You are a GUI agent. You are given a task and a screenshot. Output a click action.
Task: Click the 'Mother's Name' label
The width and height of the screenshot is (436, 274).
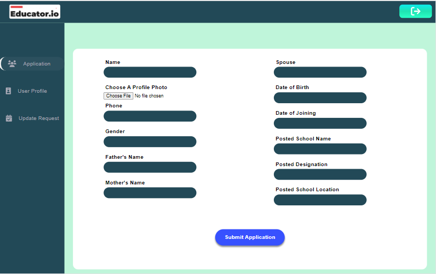(125, 183)
